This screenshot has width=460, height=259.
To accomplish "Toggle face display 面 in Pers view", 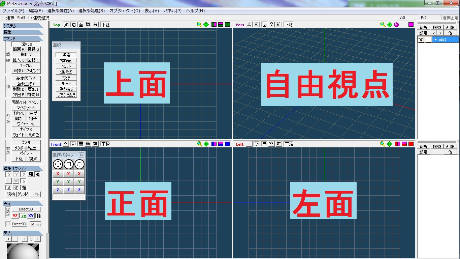I will pyautogui.click(x=264, y=25).
